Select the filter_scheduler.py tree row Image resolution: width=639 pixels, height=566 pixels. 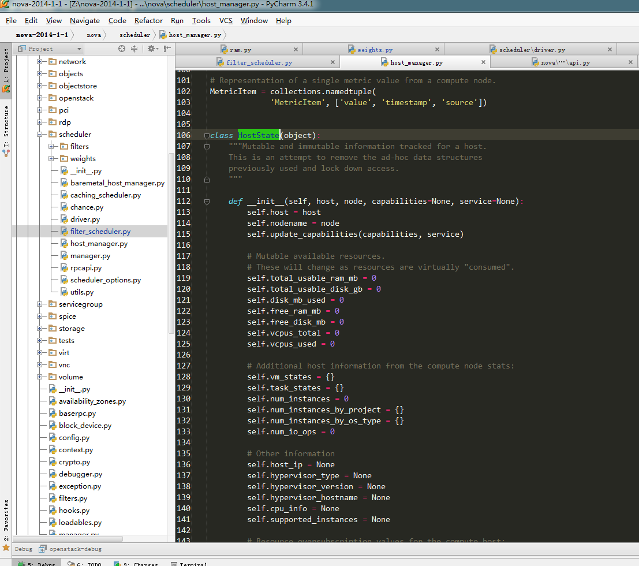tap(89, 231)
